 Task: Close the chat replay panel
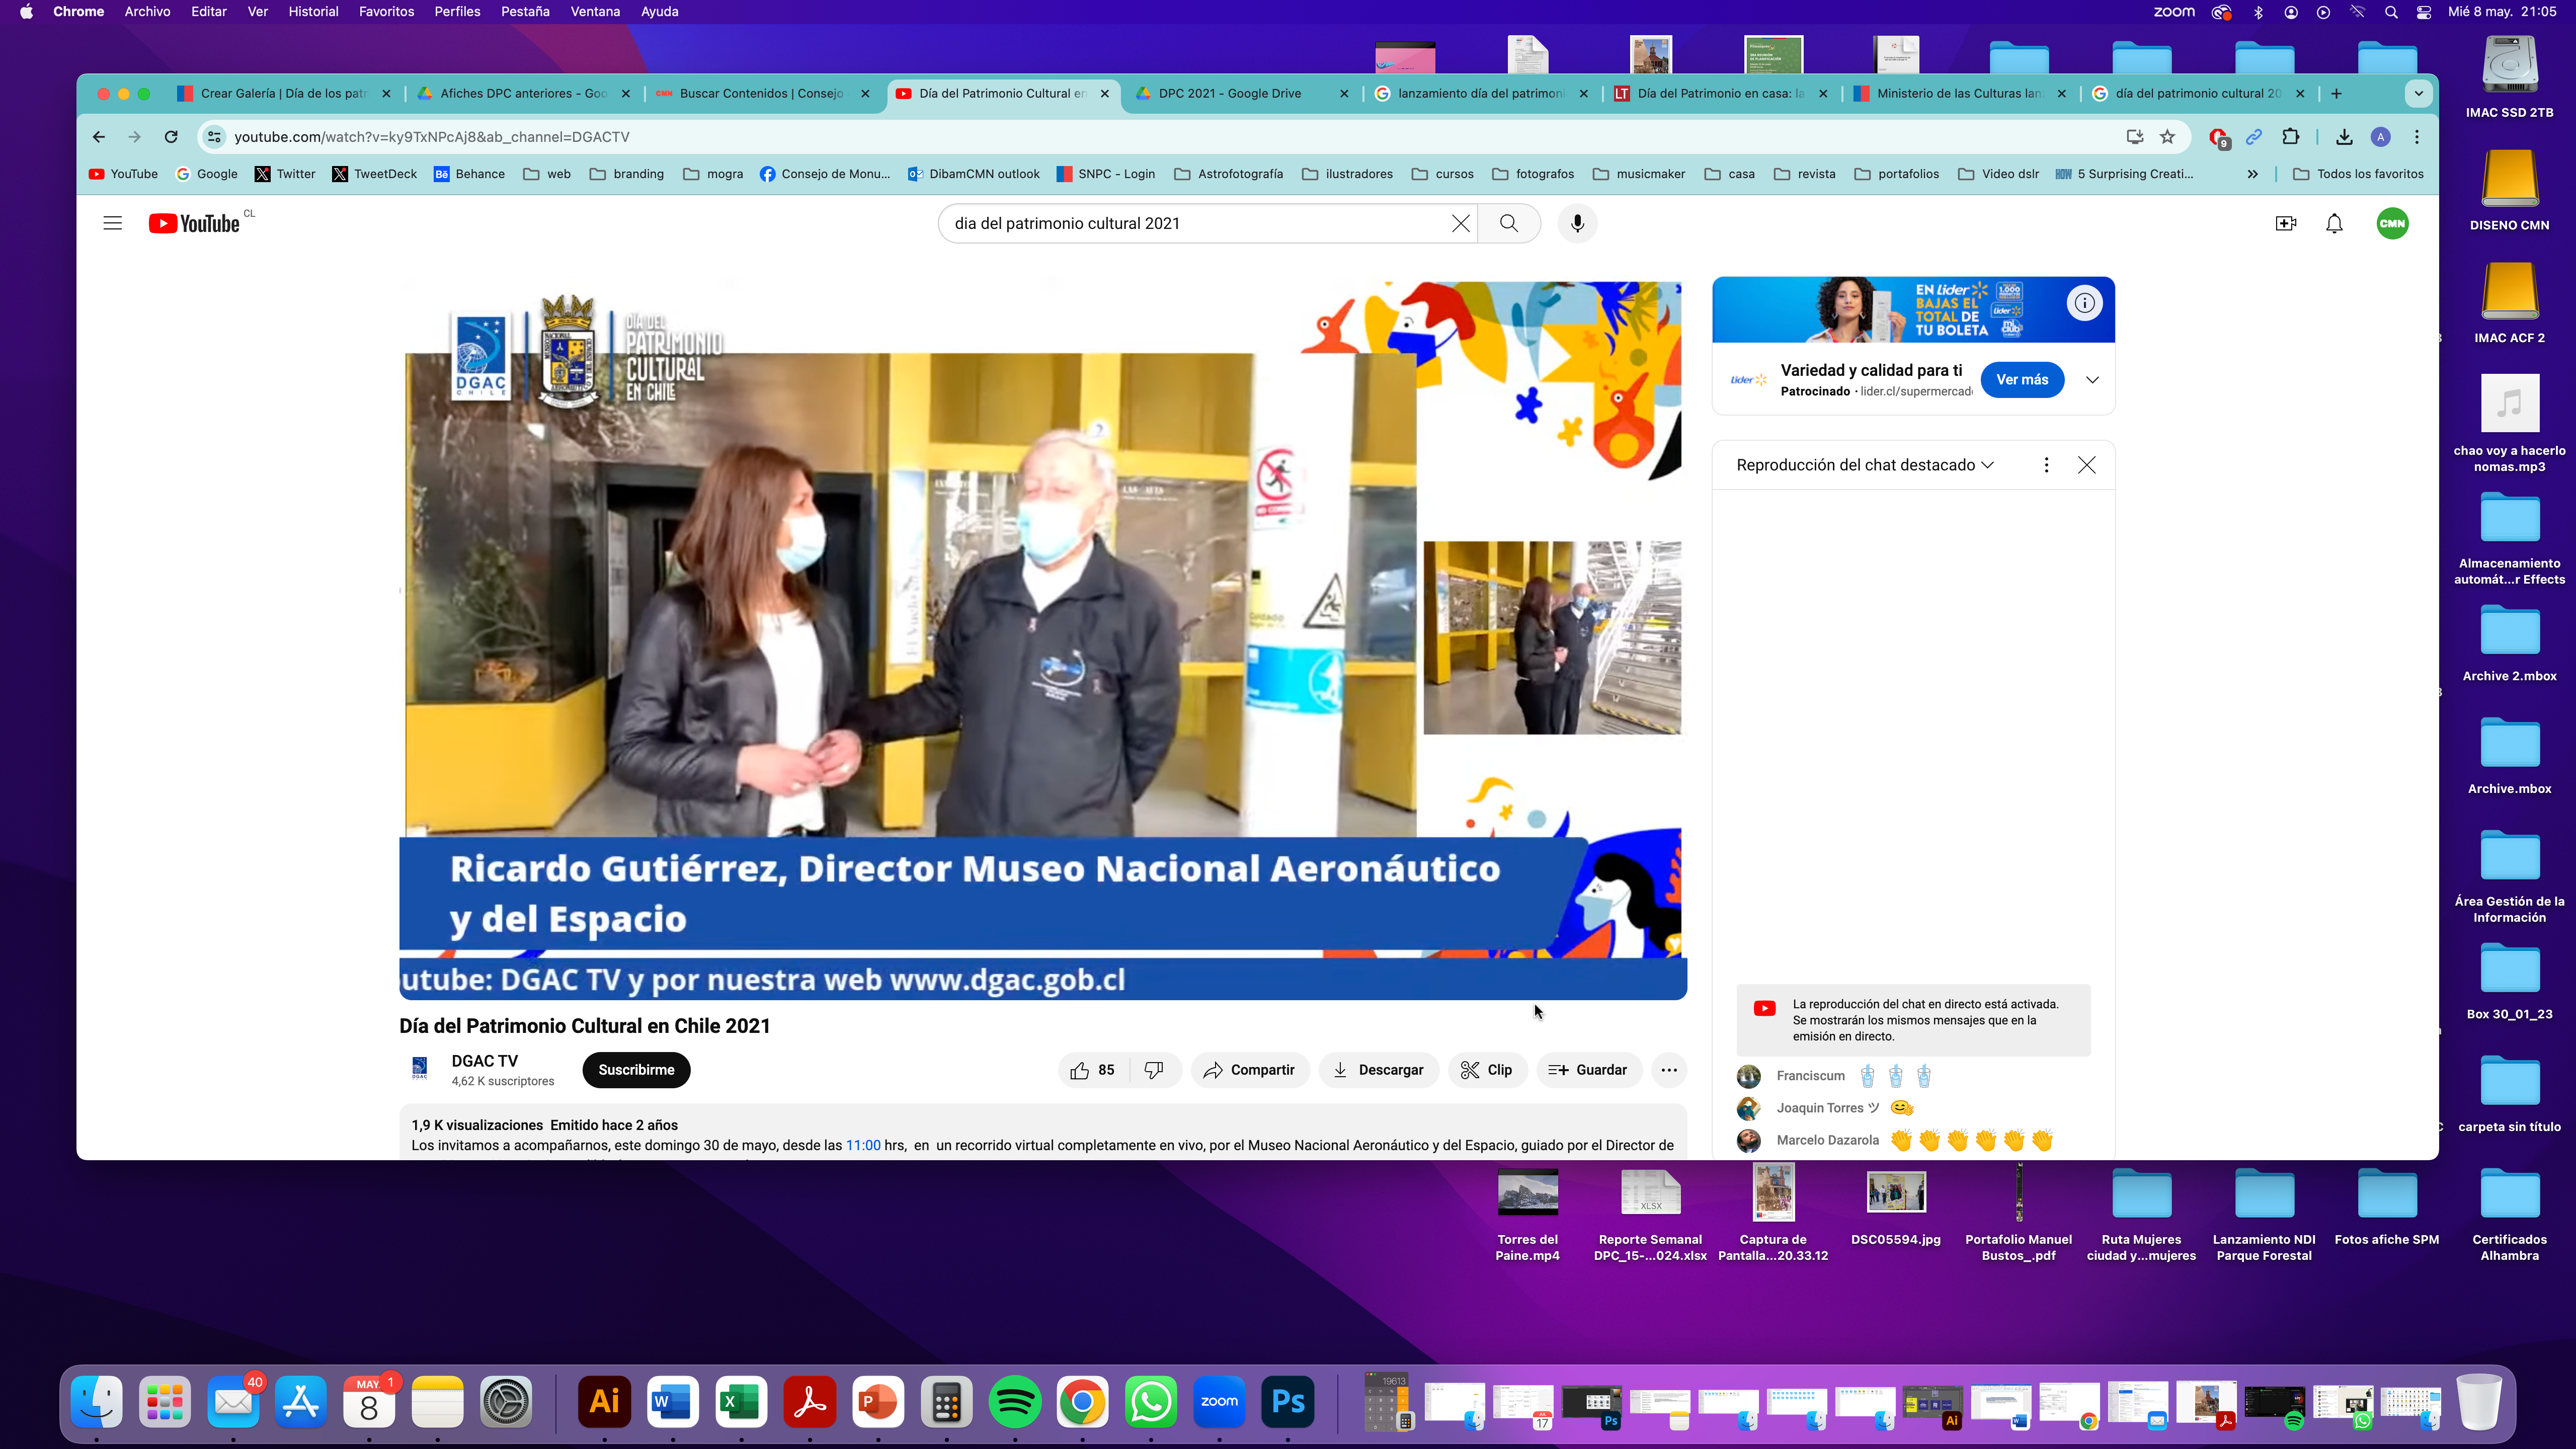(x=2086, y=465)
